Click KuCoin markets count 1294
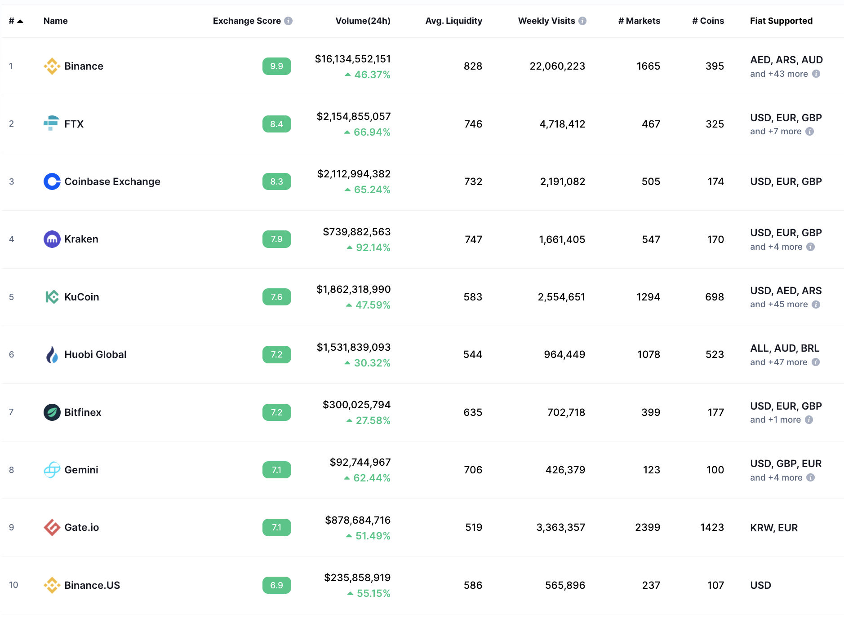844x618 pixels. [649, 297]
